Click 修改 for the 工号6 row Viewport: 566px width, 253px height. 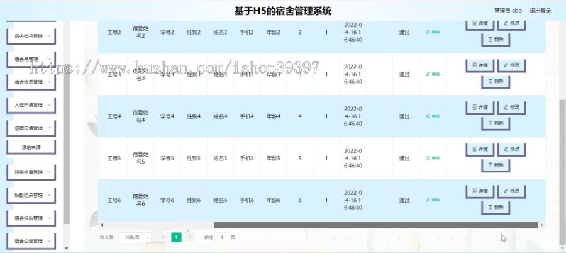click(x=511, y=191)
